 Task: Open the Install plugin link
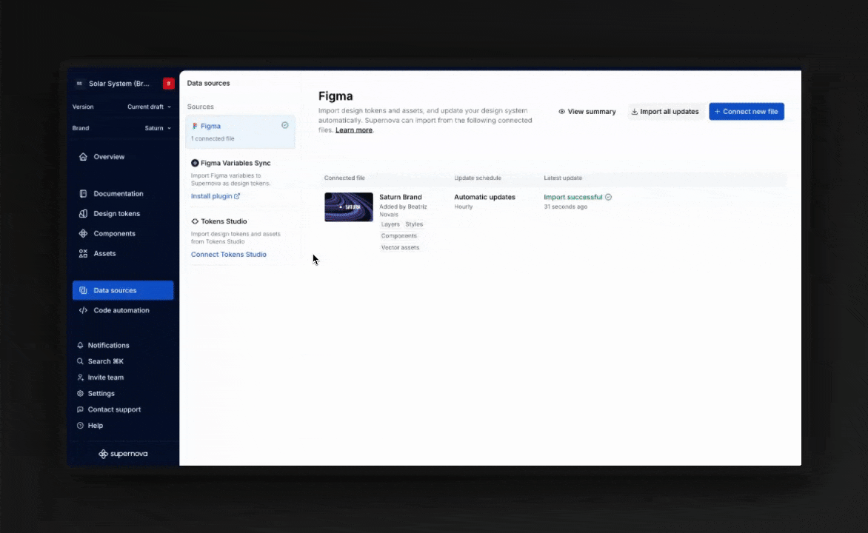tap(215, 197)
